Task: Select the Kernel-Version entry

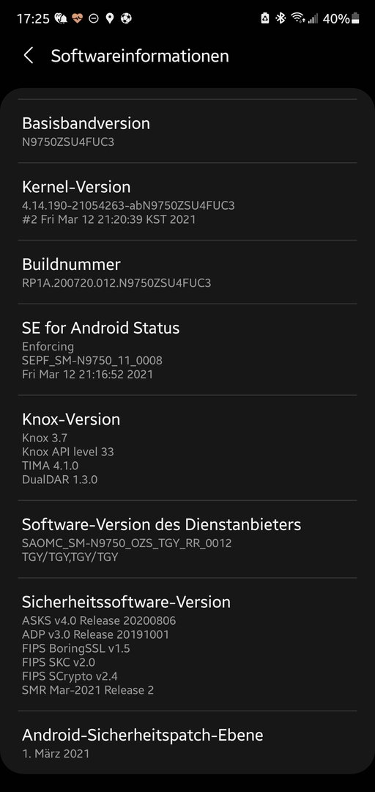Action: pos(187,202)
